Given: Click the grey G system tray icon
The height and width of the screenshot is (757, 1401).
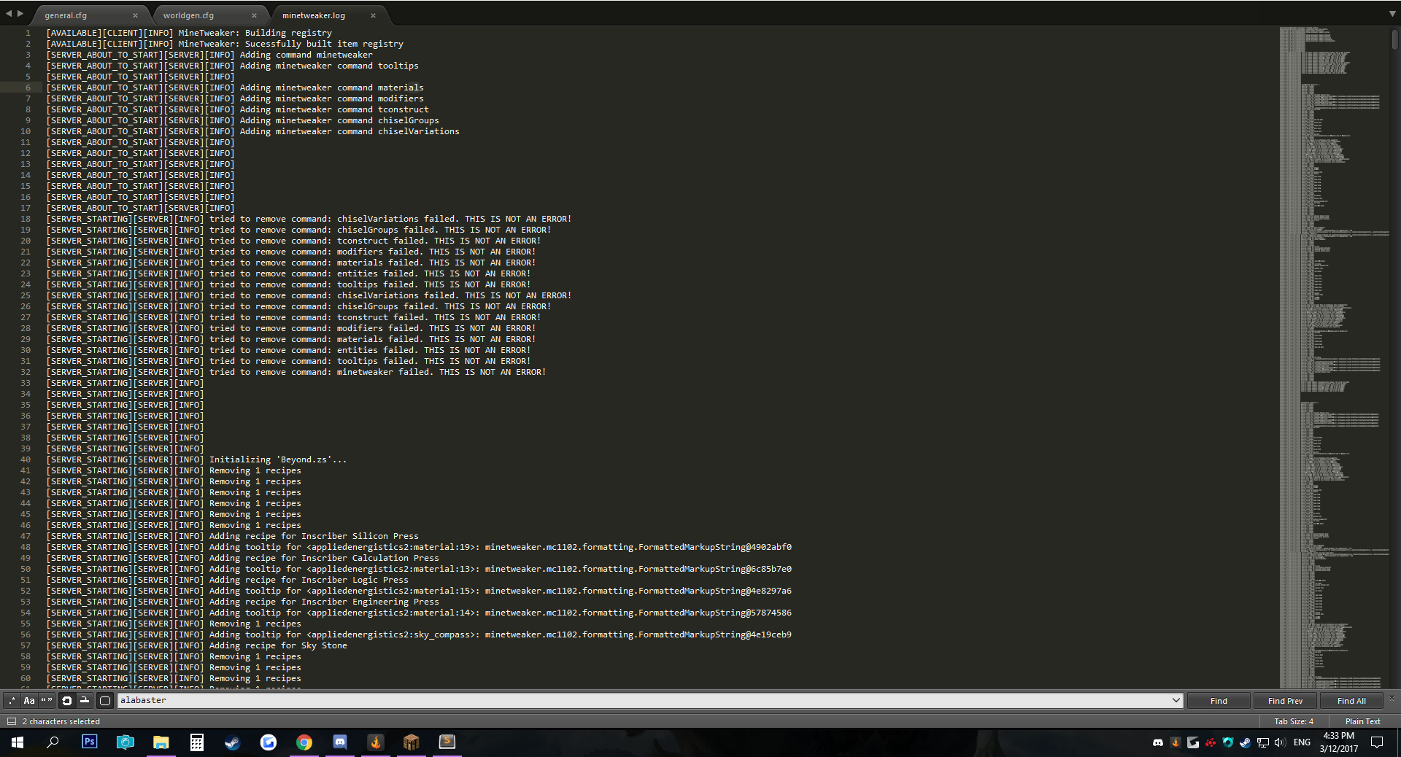Looking at the screenshot, I should pyautogui.click(x=1193, y=742).
